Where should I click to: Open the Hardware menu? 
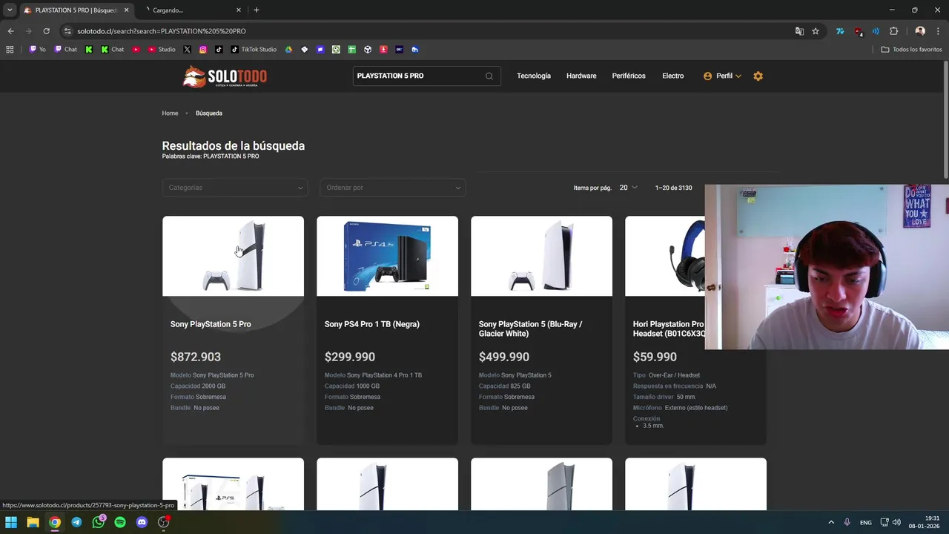tap(581, 76)
